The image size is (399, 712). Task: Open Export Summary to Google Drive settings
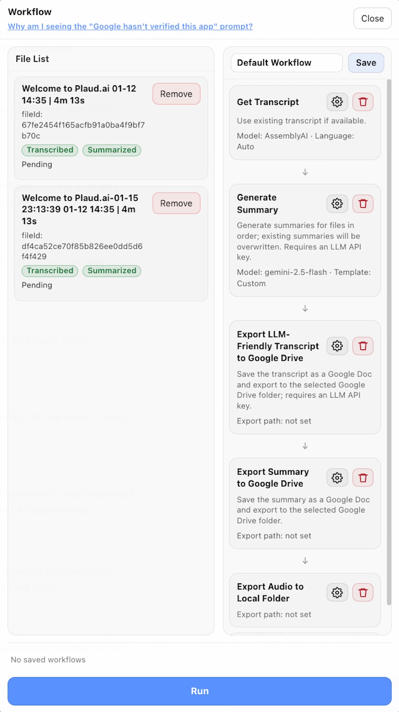(337, 478)
